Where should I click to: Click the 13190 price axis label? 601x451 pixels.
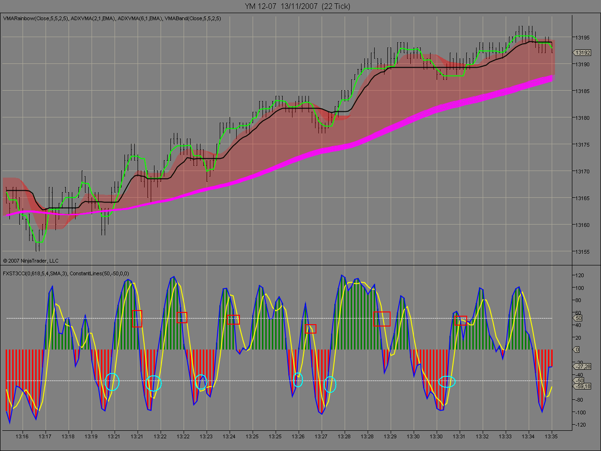(x=582, y=64)
